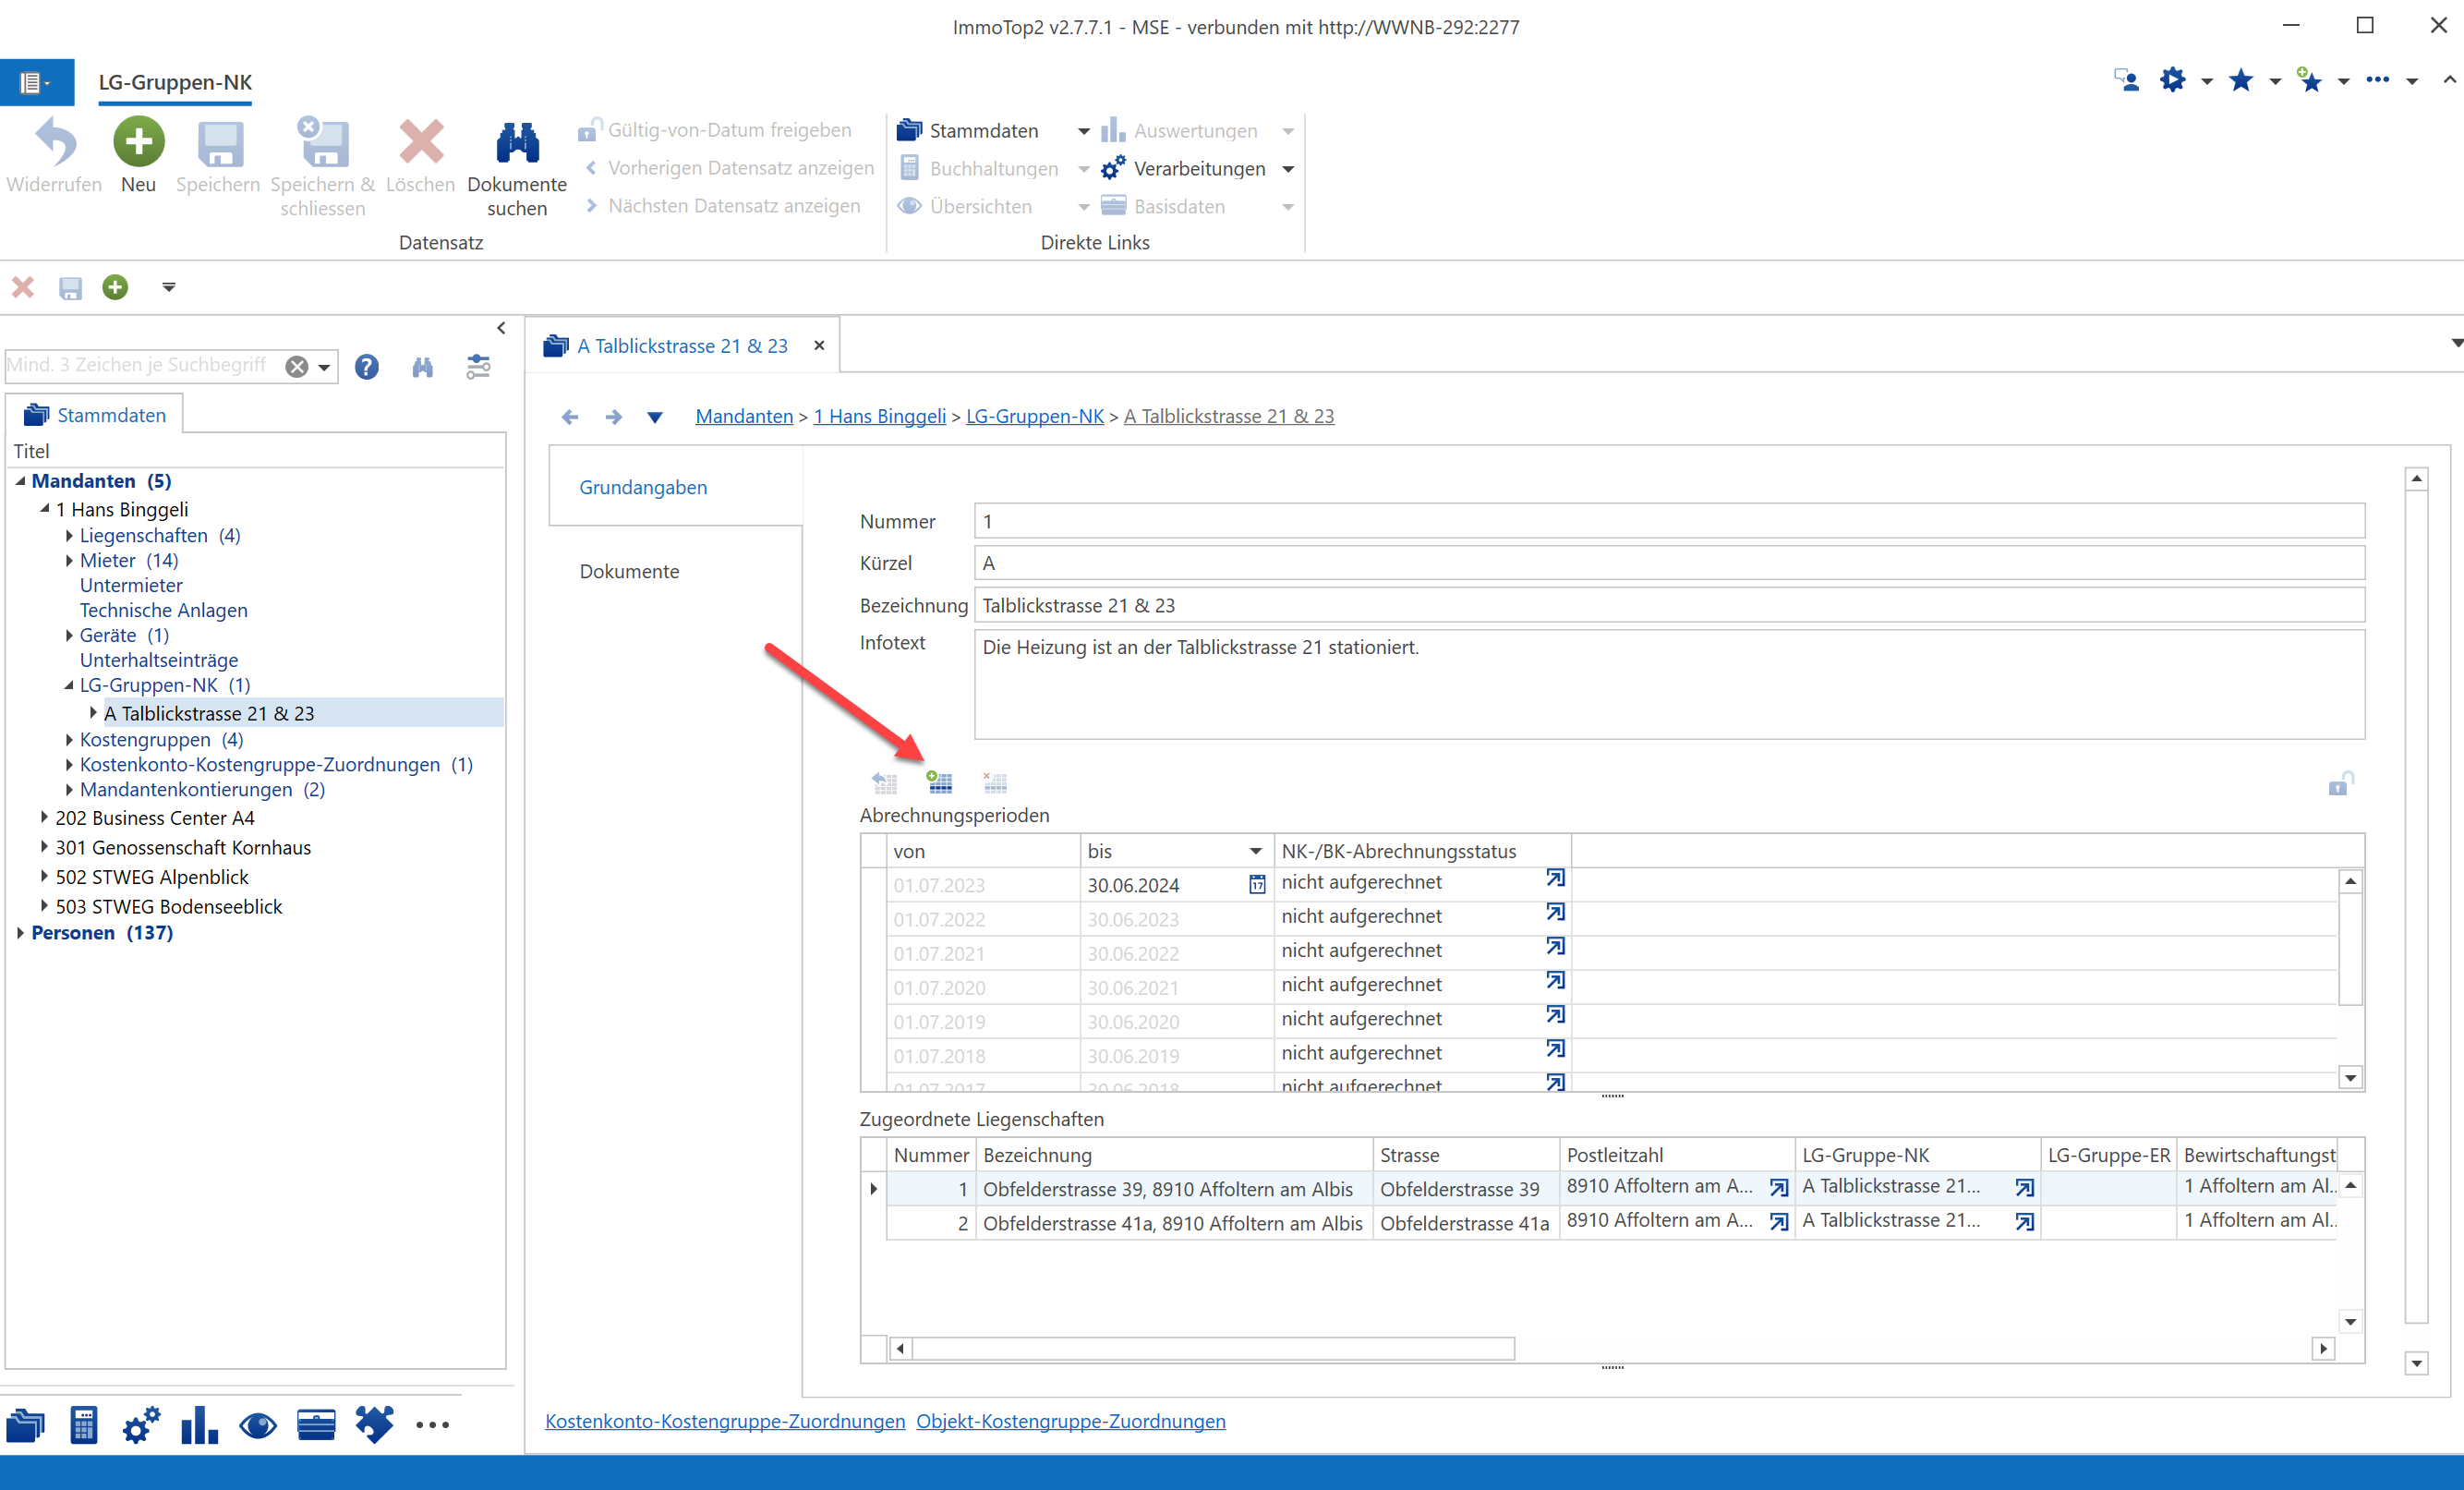
Task: Click binoculars icon in search bar
Action: (x=423, y=367)
